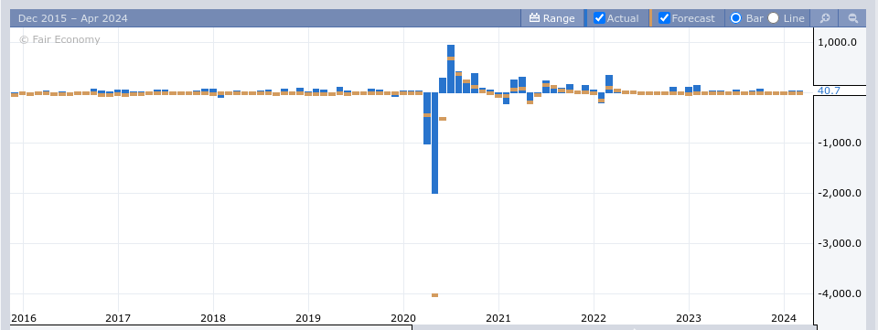
Task: Click the 2018 x-axis year label
Action: [x=213, y=318]
